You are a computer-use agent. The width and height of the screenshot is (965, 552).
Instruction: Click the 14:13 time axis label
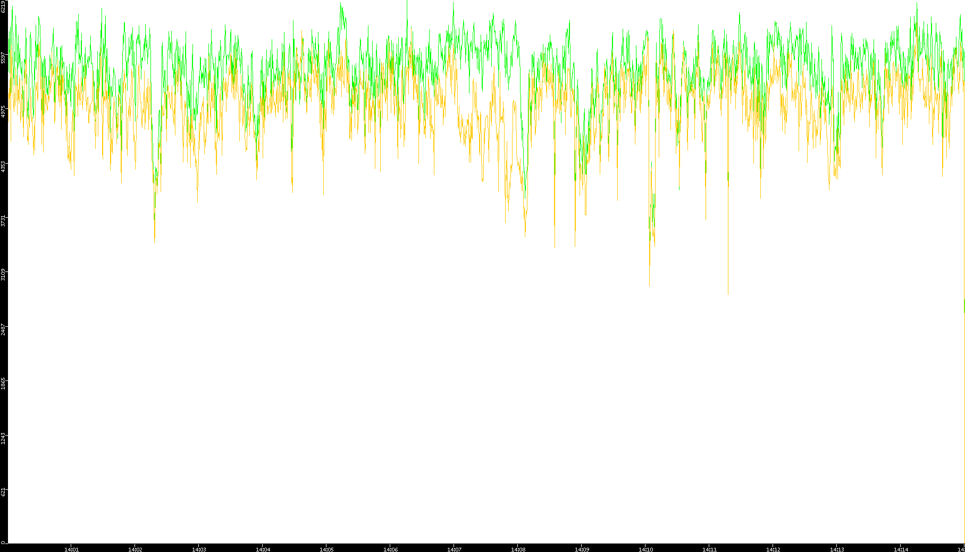coord(837,549)
